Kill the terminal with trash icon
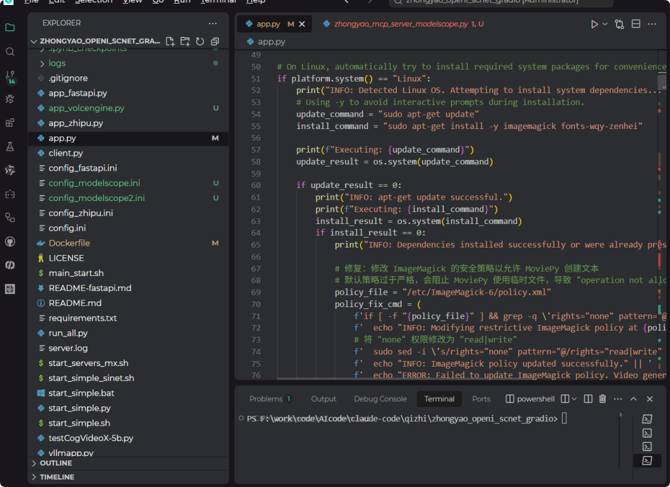This screenshot has width=670, height=487. (602, 399)
